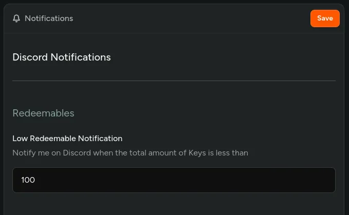349x215 pixels.
Task: Click the Low Redeemable Notification label
Action: pos(67,139)
